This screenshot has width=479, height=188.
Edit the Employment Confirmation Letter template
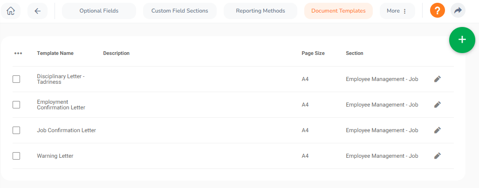[437, 105]
